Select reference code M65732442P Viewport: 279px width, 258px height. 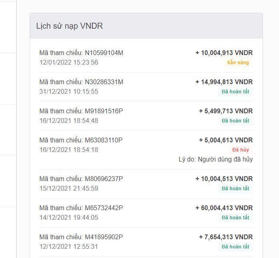[104, 208]
